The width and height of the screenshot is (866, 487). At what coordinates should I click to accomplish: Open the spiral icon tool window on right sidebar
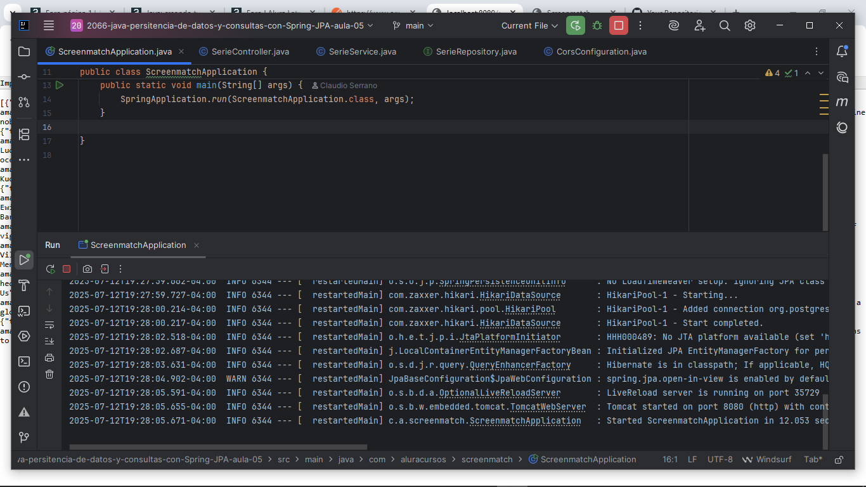pyautogui.click(x=842, y=127)
